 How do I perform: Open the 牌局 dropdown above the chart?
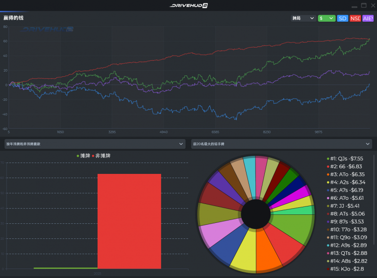point(303,18)
